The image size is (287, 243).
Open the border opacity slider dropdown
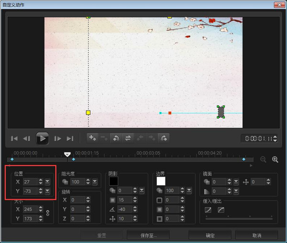(x=189, y=190)
